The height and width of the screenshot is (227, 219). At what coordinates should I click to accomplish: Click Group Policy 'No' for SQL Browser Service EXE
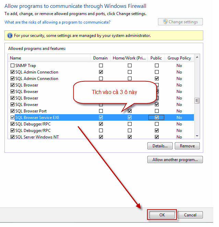pyautogui.click(x=179, y=117)
